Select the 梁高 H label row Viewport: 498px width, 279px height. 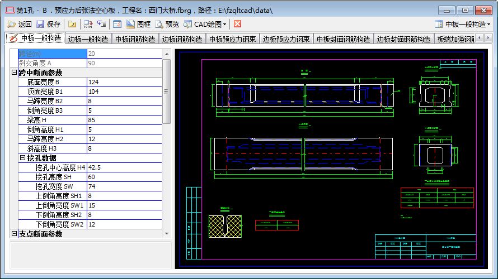[53, 120]
